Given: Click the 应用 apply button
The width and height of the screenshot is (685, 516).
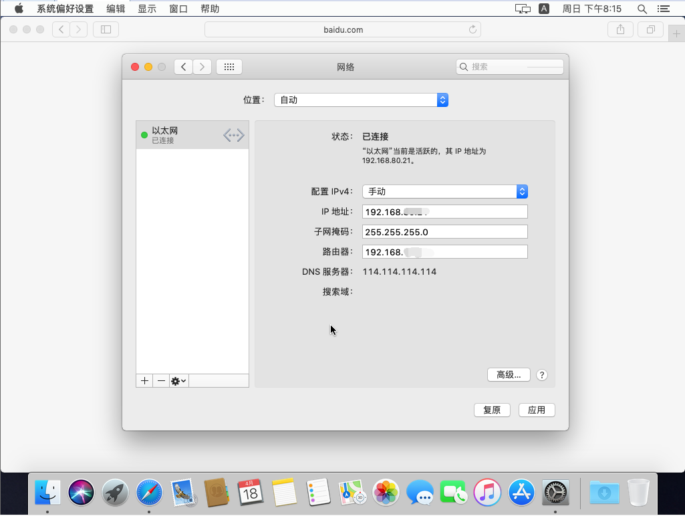Looking at the screenshot, I should point(537,410).
